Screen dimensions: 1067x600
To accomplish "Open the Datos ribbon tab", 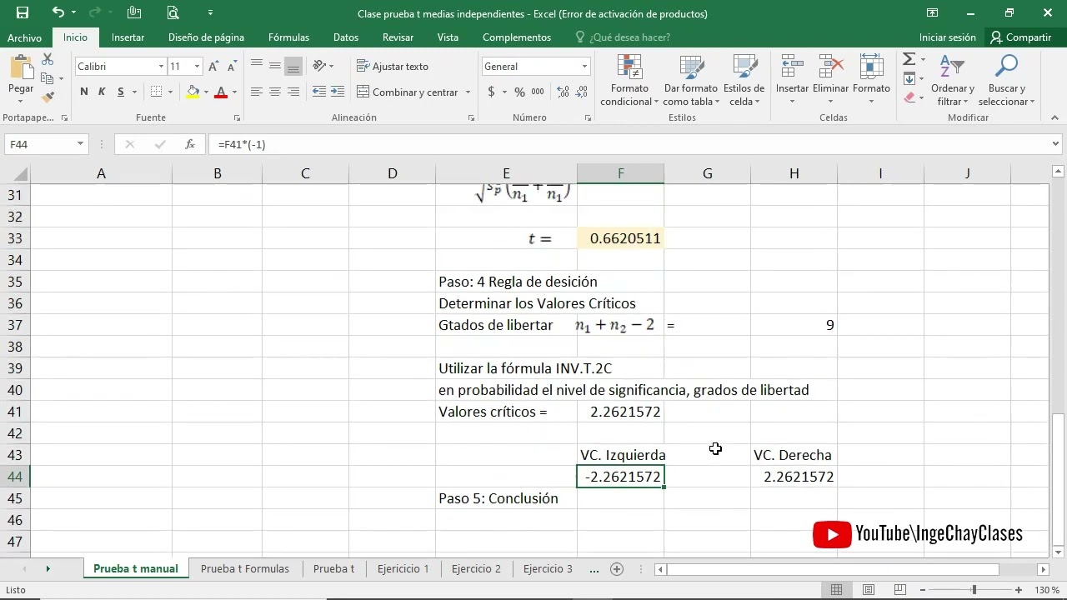I will tap(346, 37).
